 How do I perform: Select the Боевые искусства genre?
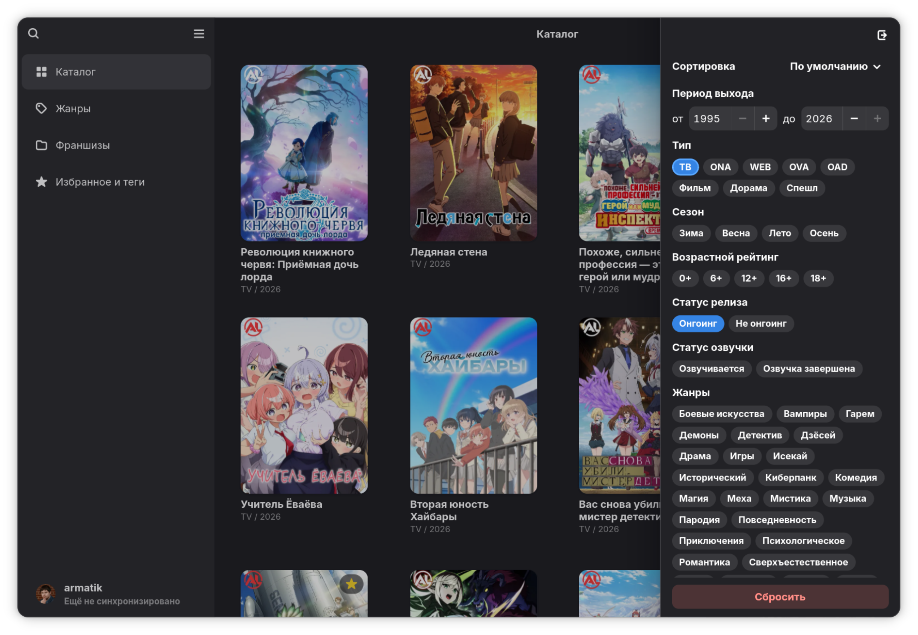(x=721, y=414)
